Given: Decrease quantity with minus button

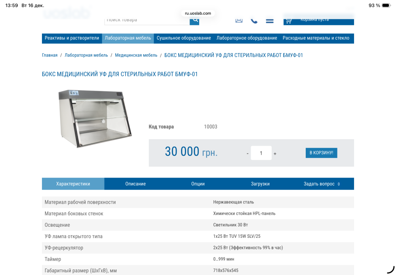Looking at the screenshot, I should [x=247, y=154].
